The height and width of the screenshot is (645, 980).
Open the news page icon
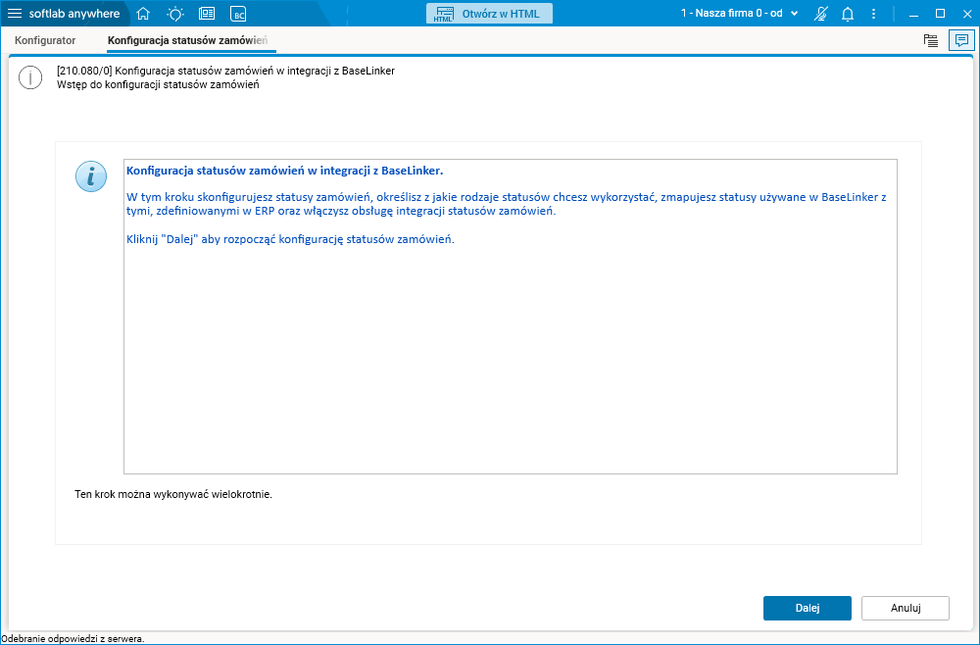click(207, 13)
